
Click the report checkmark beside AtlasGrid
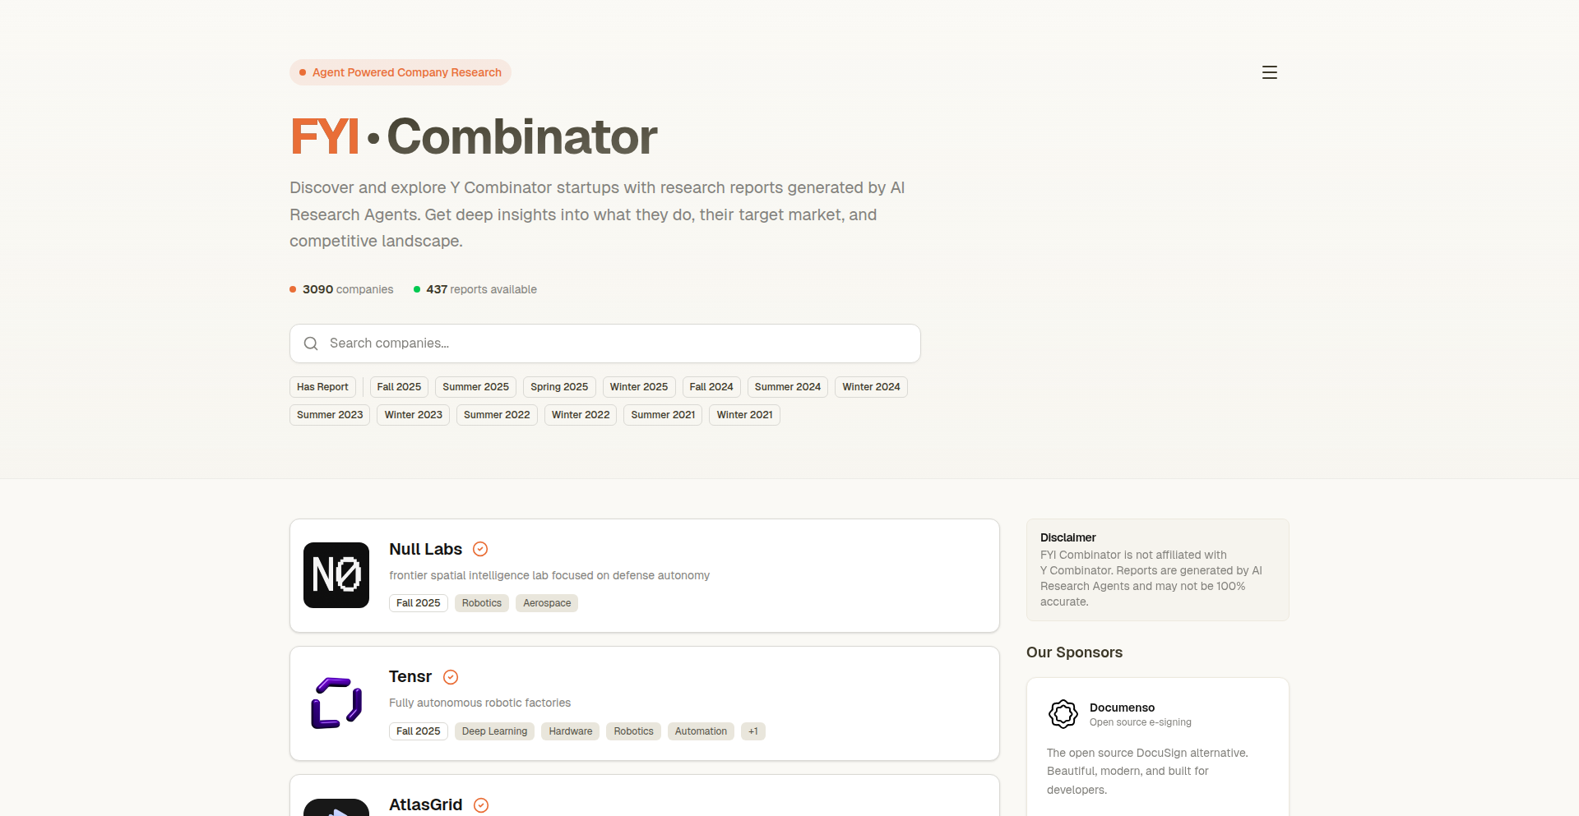click(481, 805)
